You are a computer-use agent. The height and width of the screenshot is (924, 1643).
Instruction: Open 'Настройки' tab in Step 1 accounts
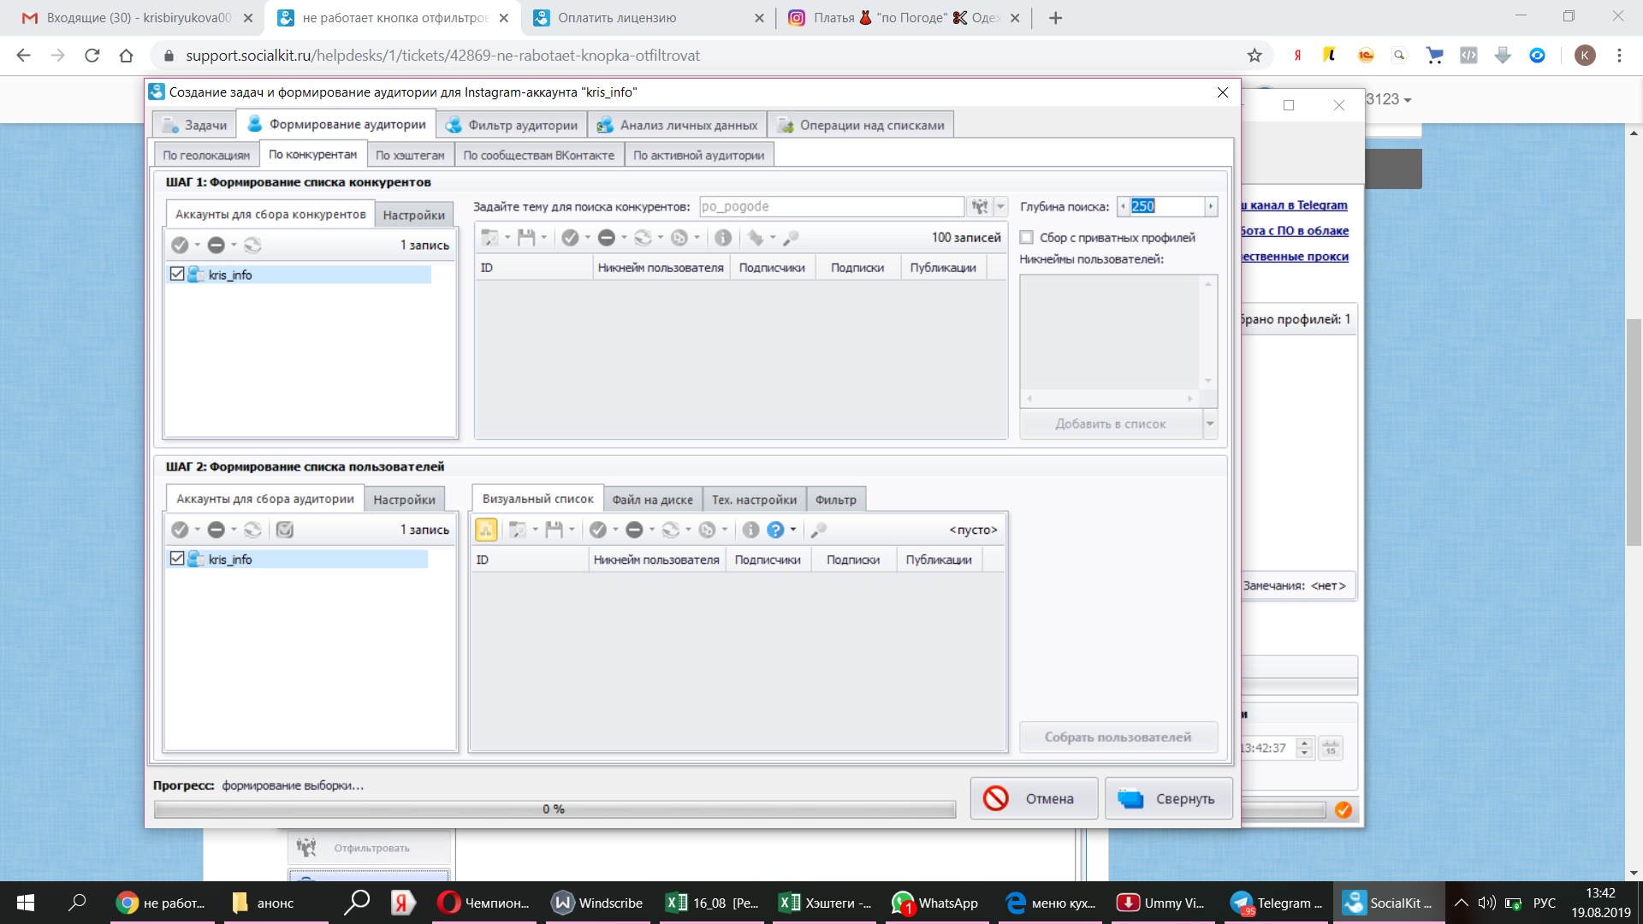(x=414, y=215)
